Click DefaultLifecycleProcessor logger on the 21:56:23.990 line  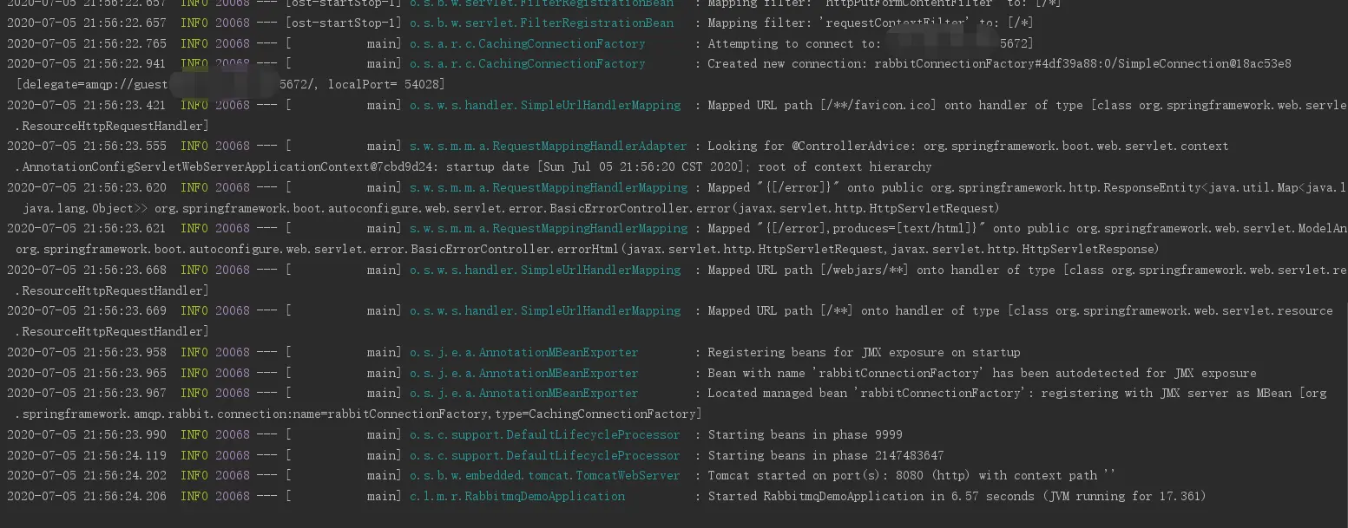tap(544, 434)
